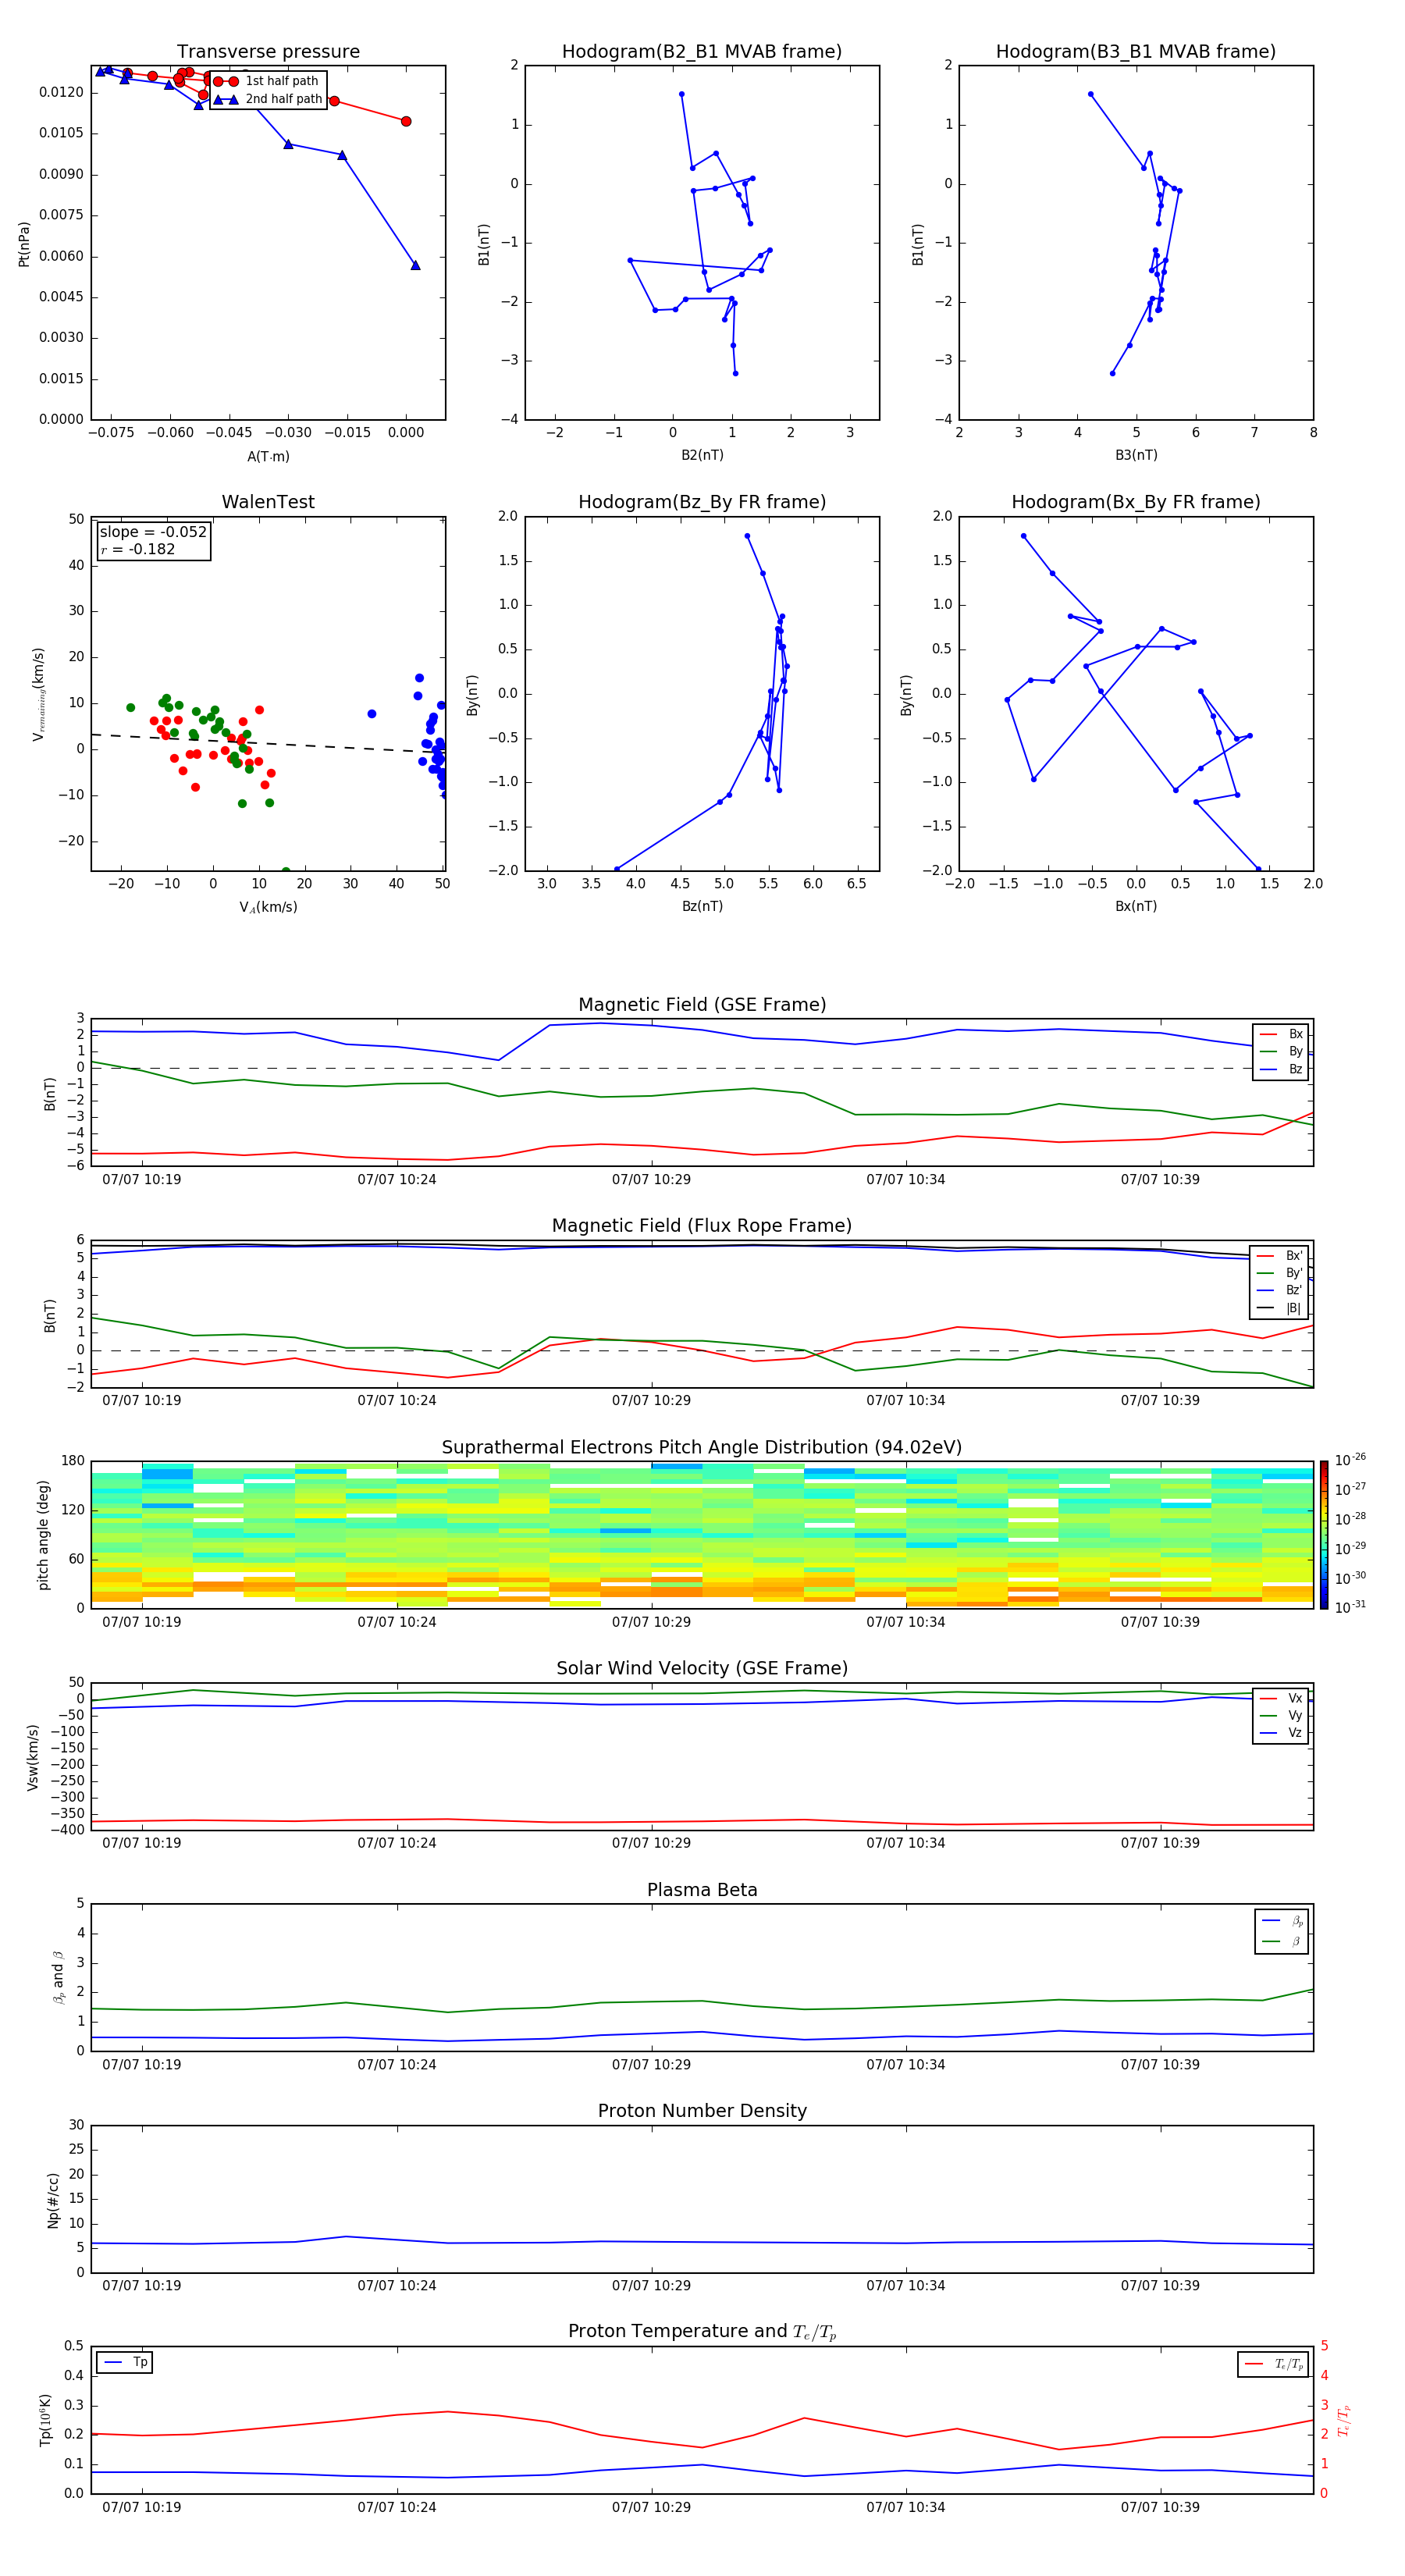
Task: Click the 'Proton Temperature and Te/Tp' title
Action: pyautogui.click(x=702, y=2331)
